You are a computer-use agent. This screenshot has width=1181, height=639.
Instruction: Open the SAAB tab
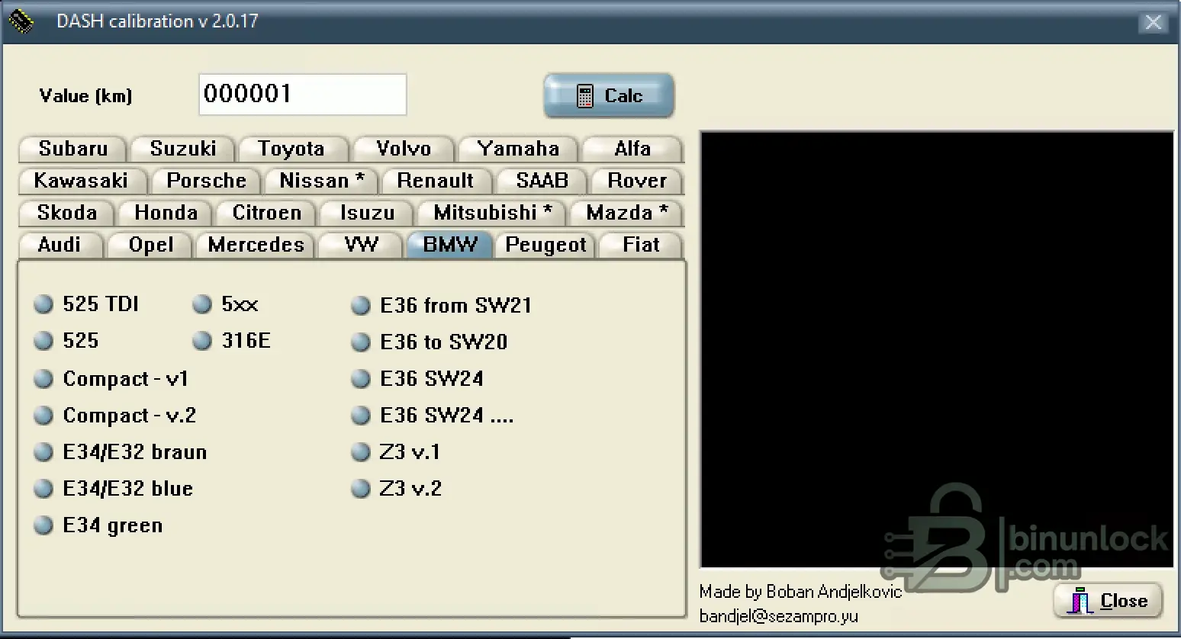542,181
